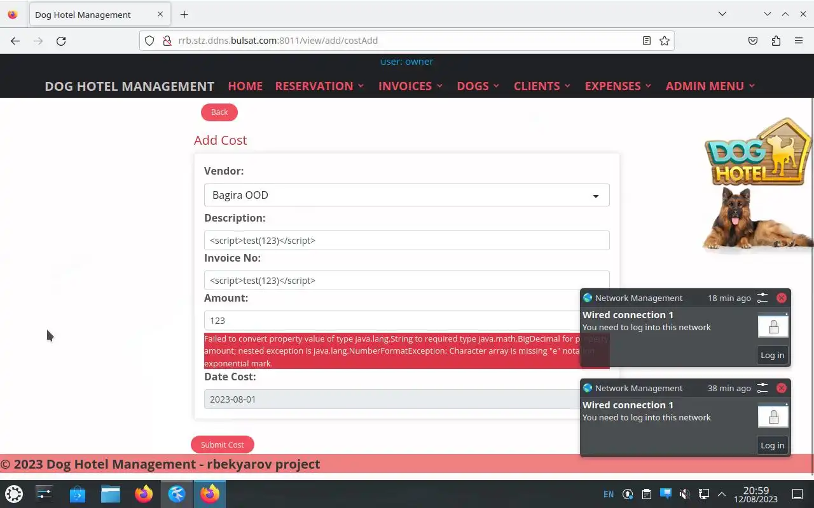Image resolution: width=814 pixels, height=508 pixels.
Task: Click into the Description input field
Action: tap(407, 240)
